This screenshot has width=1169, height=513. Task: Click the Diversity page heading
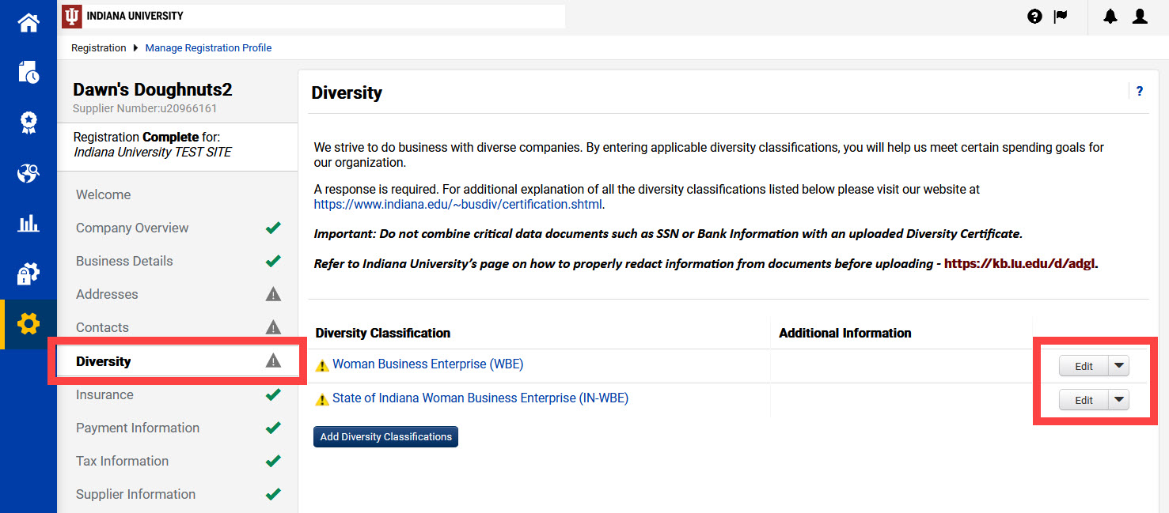[347, 92]
